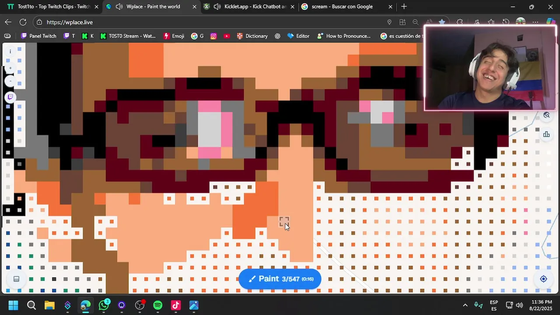
Task: Open the bottom-left eraser/canvas tool icon
Action: [x=16, y=279]
